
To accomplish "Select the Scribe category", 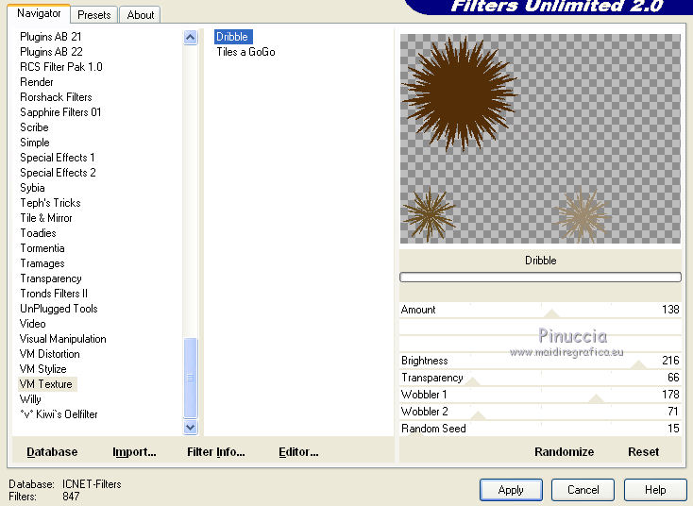I will click(34, 127).
